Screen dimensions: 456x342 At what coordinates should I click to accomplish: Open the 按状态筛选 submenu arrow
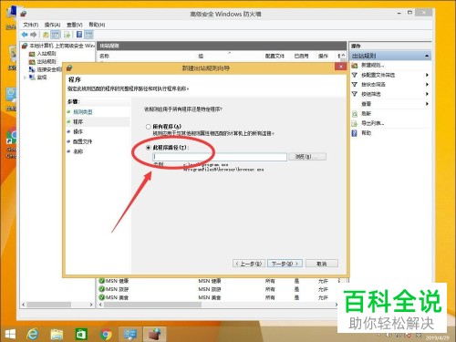point(427,84)
